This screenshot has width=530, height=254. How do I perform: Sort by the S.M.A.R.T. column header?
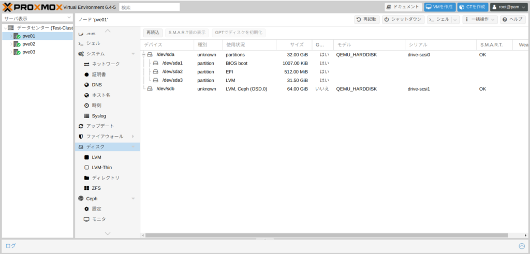pyautogui.click(x=494, y=44)
